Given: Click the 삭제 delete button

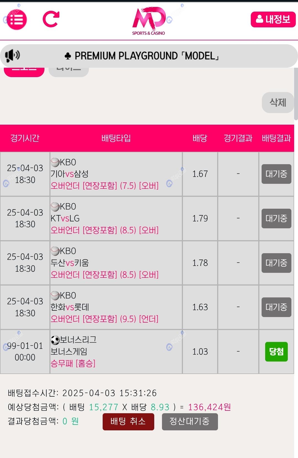Looking at the screenshot, I should point(278,103).
